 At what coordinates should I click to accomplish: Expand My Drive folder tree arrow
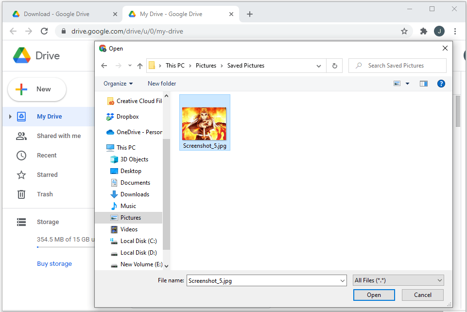10,117
